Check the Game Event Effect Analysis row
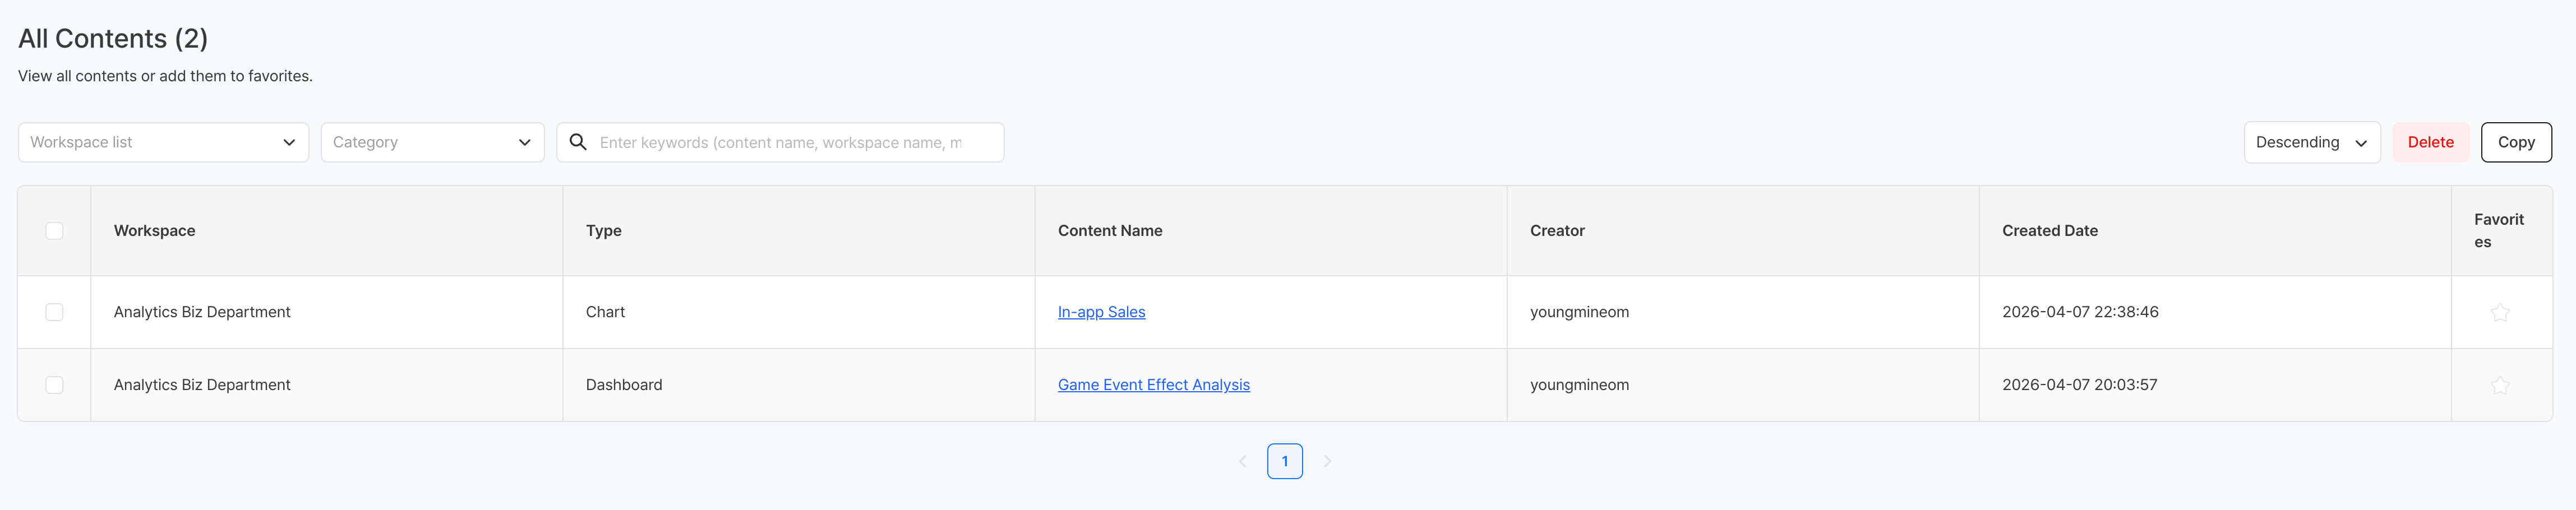Screen dimensions: 2576x510 pos(54,385)
